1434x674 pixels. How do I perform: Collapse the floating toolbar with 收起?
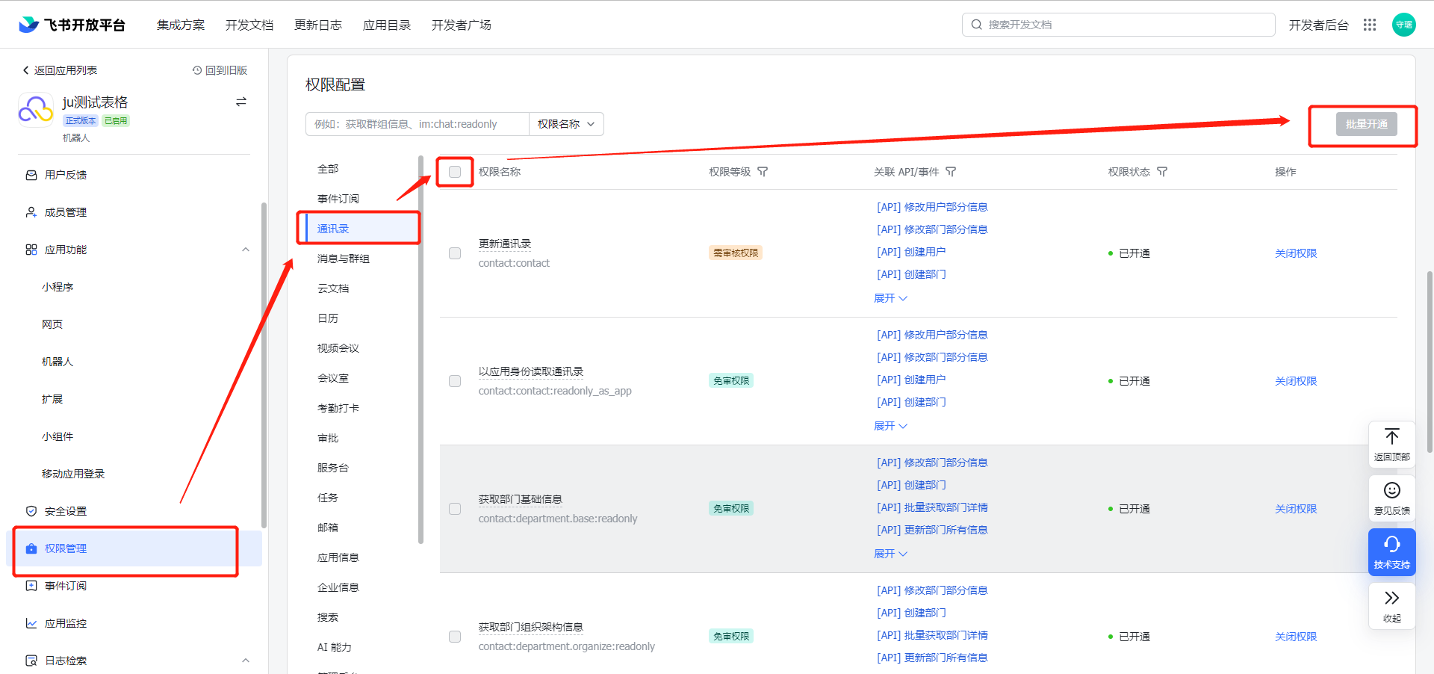(x=1392, y=606)
